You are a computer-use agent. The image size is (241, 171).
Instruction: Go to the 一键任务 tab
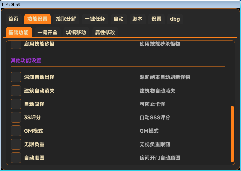95,19
